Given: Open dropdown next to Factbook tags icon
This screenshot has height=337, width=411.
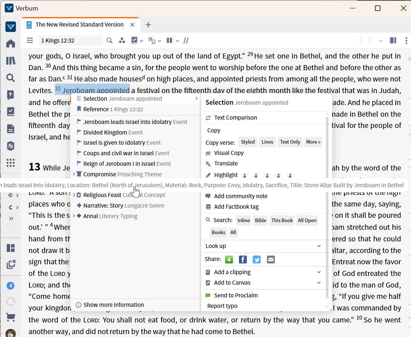Looking at the screenshot, I should pyautogui.click(x=141, y=41).
